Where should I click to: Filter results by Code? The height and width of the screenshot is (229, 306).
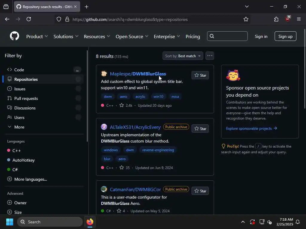[x=44, y=70]
